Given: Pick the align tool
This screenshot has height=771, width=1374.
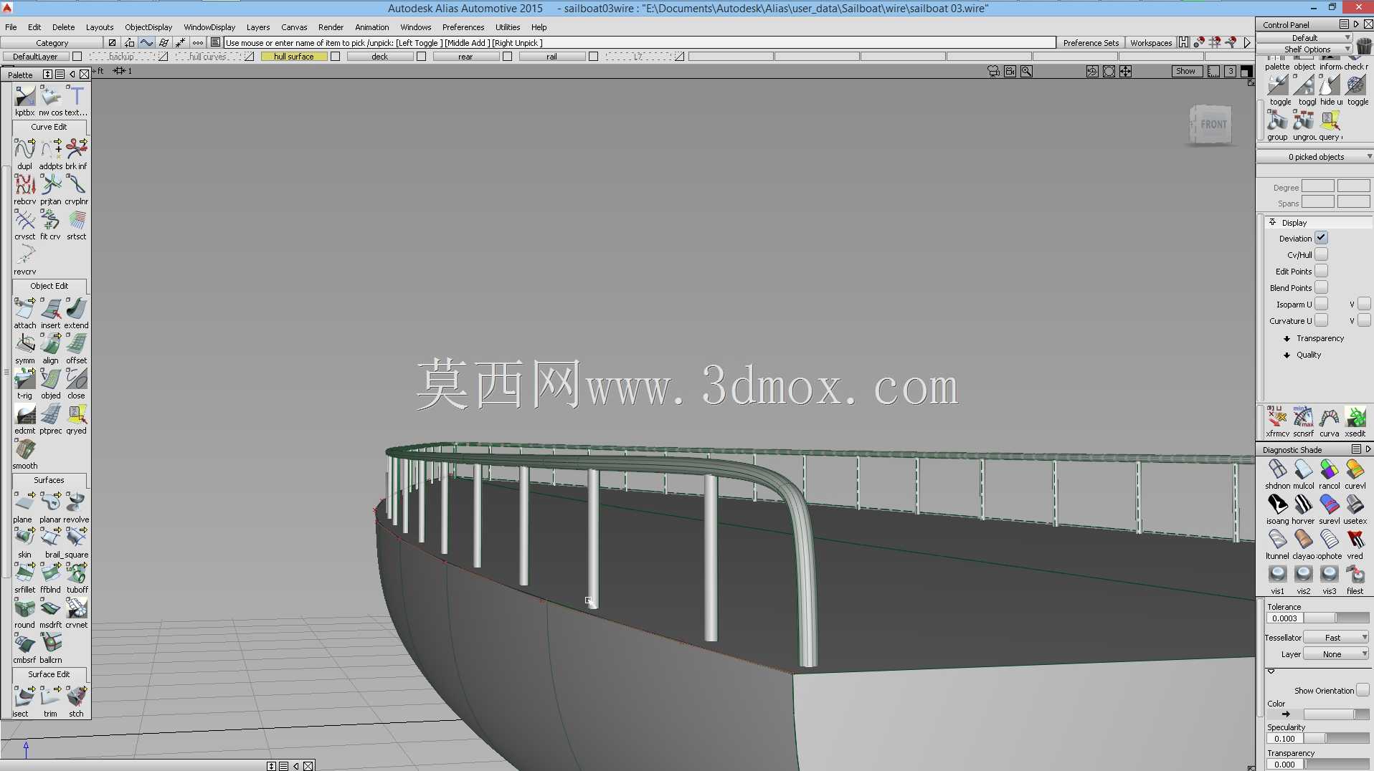Looking at the screenshot, I should [x=50, y=344].
